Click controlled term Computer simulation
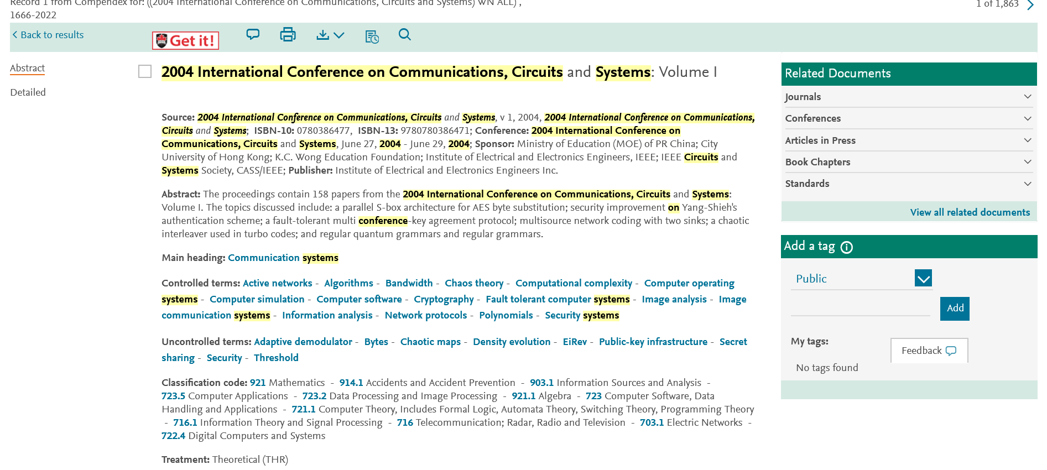The height and width of the screenshot is (470, 1047). click(x=257, y=299)
